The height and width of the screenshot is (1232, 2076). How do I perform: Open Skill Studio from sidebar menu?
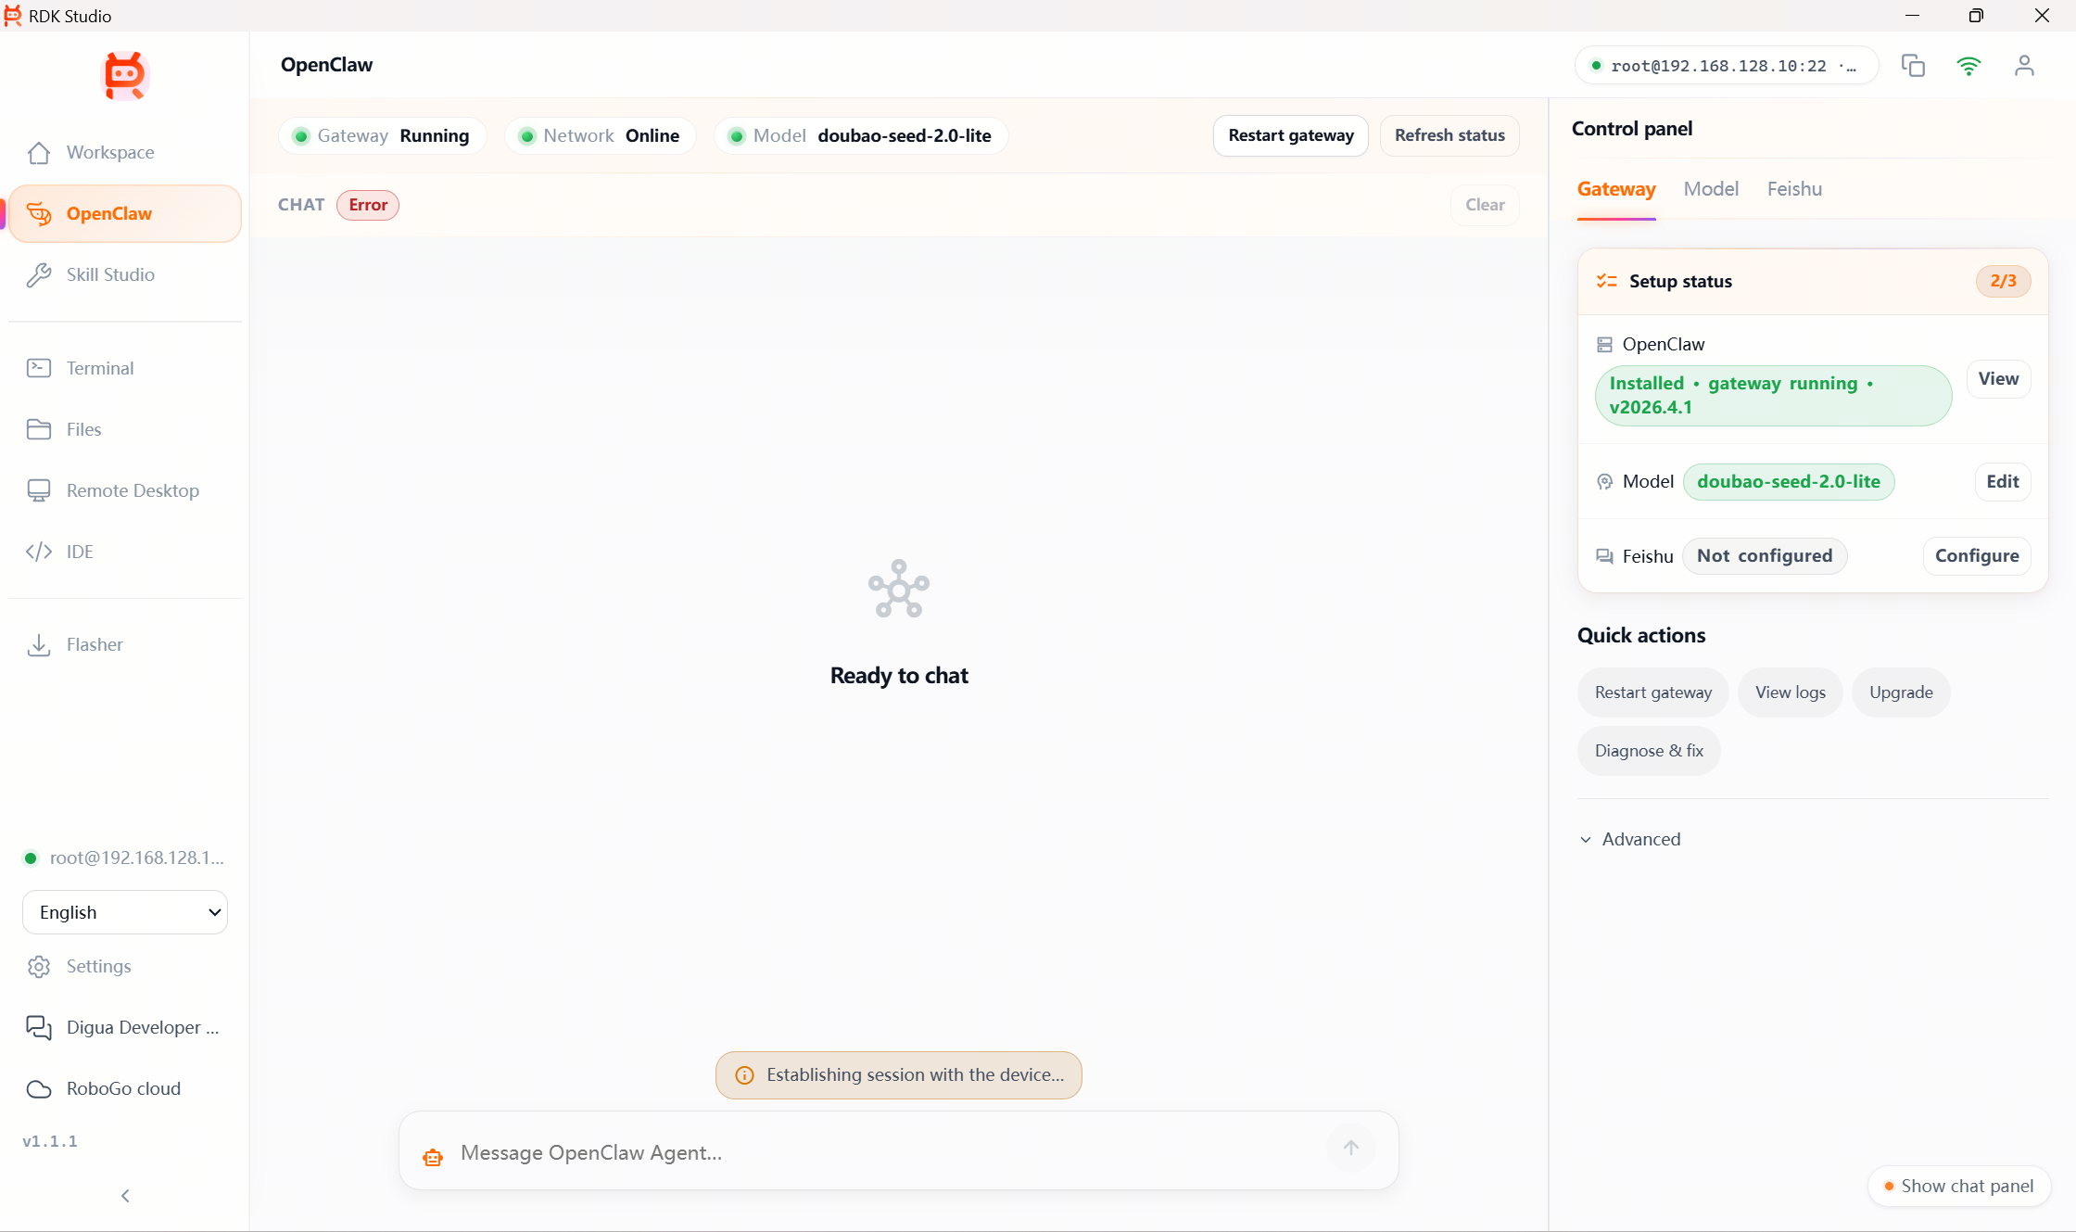[x=125, y=274]
